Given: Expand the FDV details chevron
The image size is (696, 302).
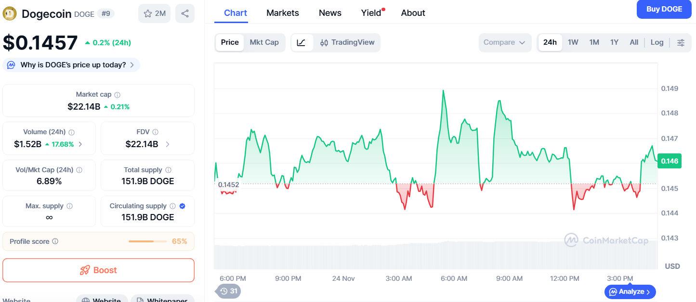Looking at the screenshot, I should click(168, 144).
